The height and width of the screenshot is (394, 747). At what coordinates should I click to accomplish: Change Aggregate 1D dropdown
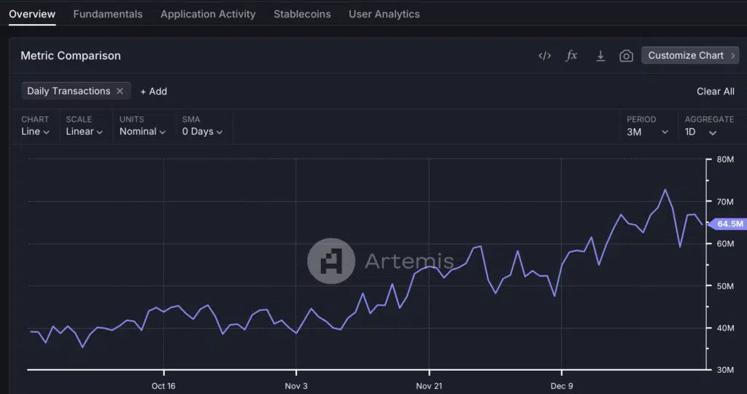(x=700, y=132)
